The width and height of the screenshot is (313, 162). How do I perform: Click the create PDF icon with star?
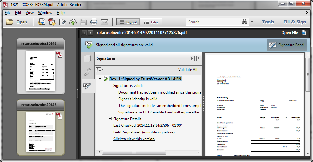coord(52,22)
